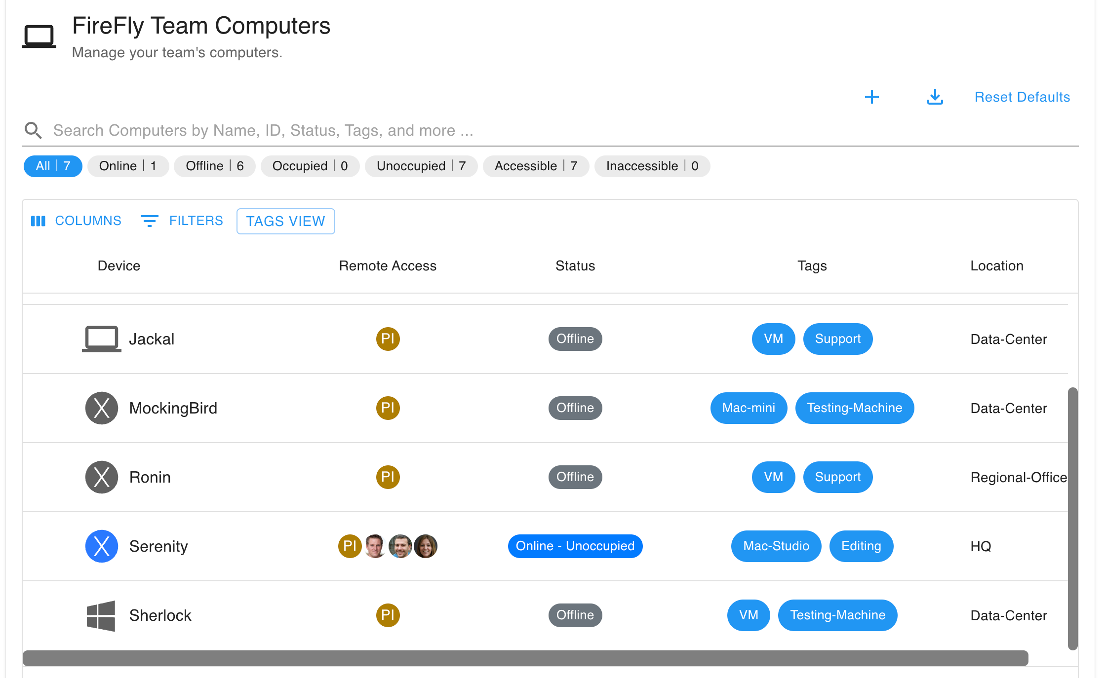
Task: Click the blue Serenity macOS icon
Action: click(x=102, y=546)
